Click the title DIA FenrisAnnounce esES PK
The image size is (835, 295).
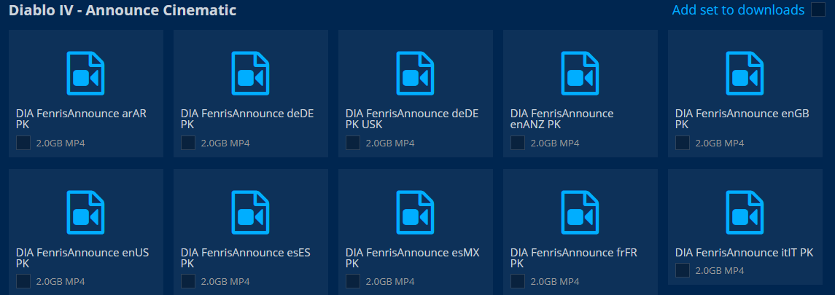pos(246,258)
